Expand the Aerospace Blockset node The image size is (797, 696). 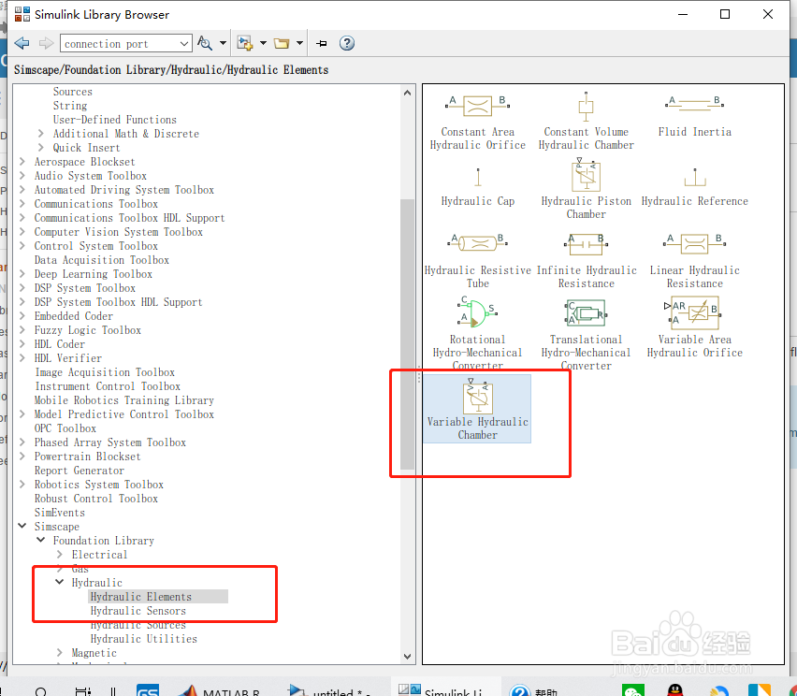pyautogui.click(x=22, y=161)
